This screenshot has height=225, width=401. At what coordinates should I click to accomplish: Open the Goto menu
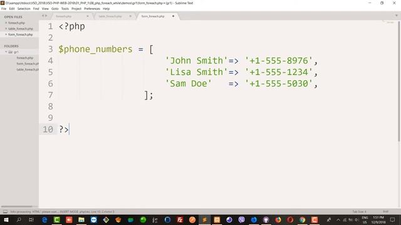[55, 9]
